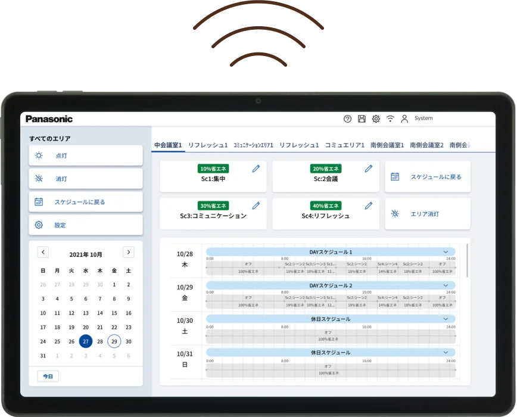Click the 30%省エネ green badge

click(213, 206)
